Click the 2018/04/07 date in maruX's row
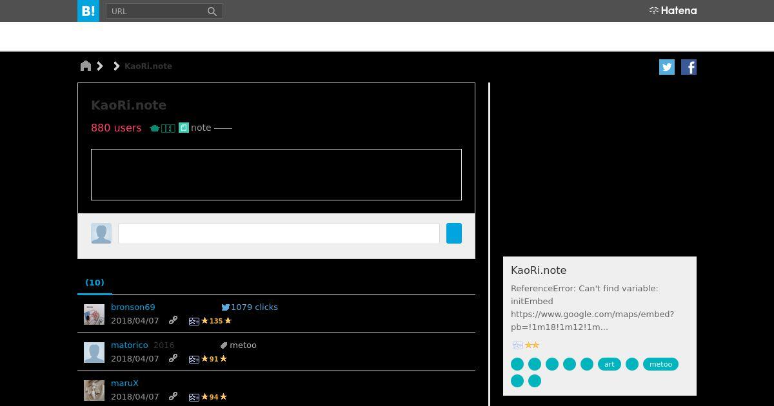The width and height of the screenshot is (774, 406). [x=135, y=397]
